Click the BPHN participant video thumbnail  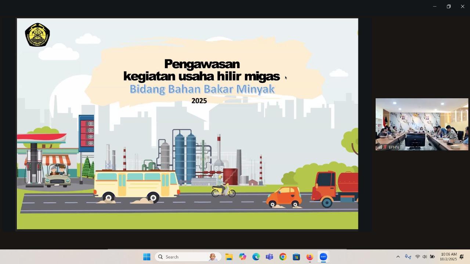coord(422,124)
